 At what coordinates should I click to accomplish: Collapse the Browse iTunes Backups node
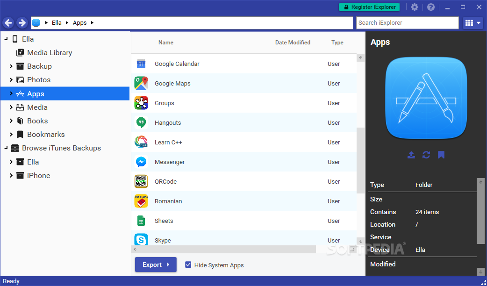pyautogui.click(x=6, y=148)
